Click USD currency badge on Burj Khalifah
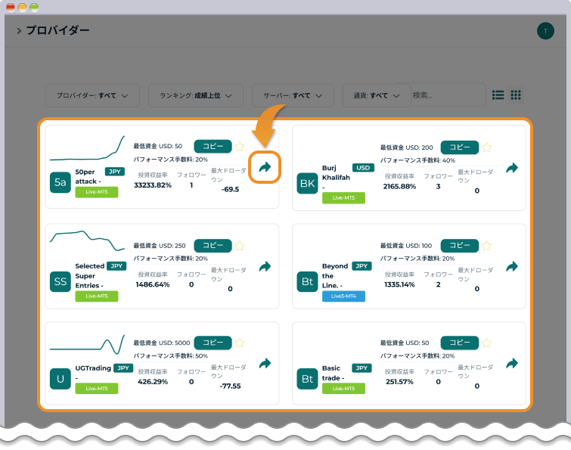Viewport: 571px width, 450px height. [x=363, y=168]
